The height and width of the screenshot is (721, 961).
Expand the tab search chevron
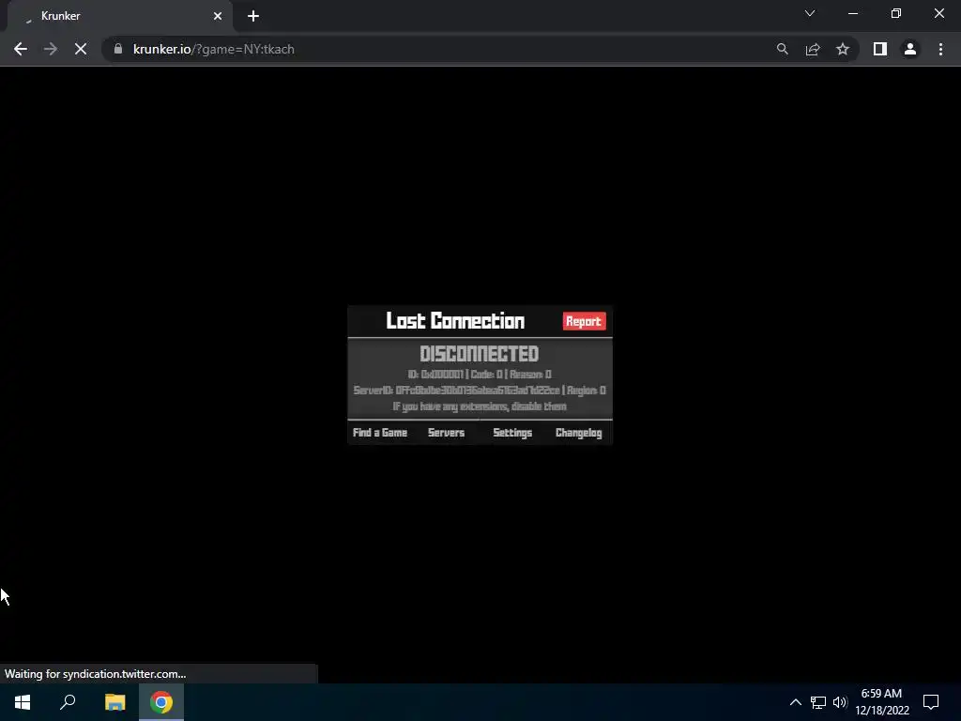(810, 13)
